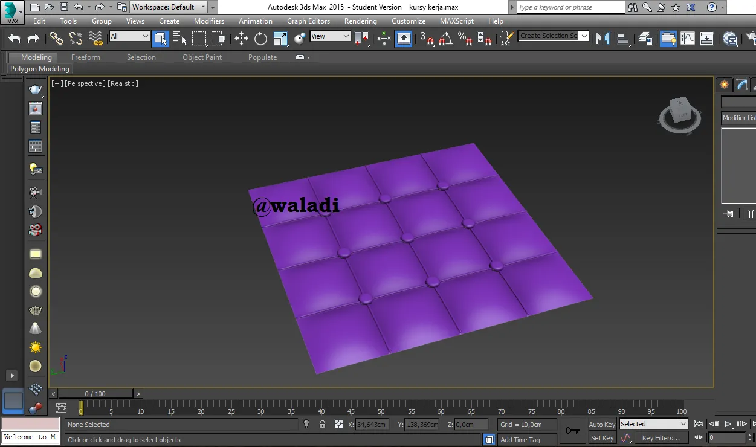This screenshot has height=447, width=756.
Task: Open the reference coordinate system View dropdown
Action: tap(330, 36)
